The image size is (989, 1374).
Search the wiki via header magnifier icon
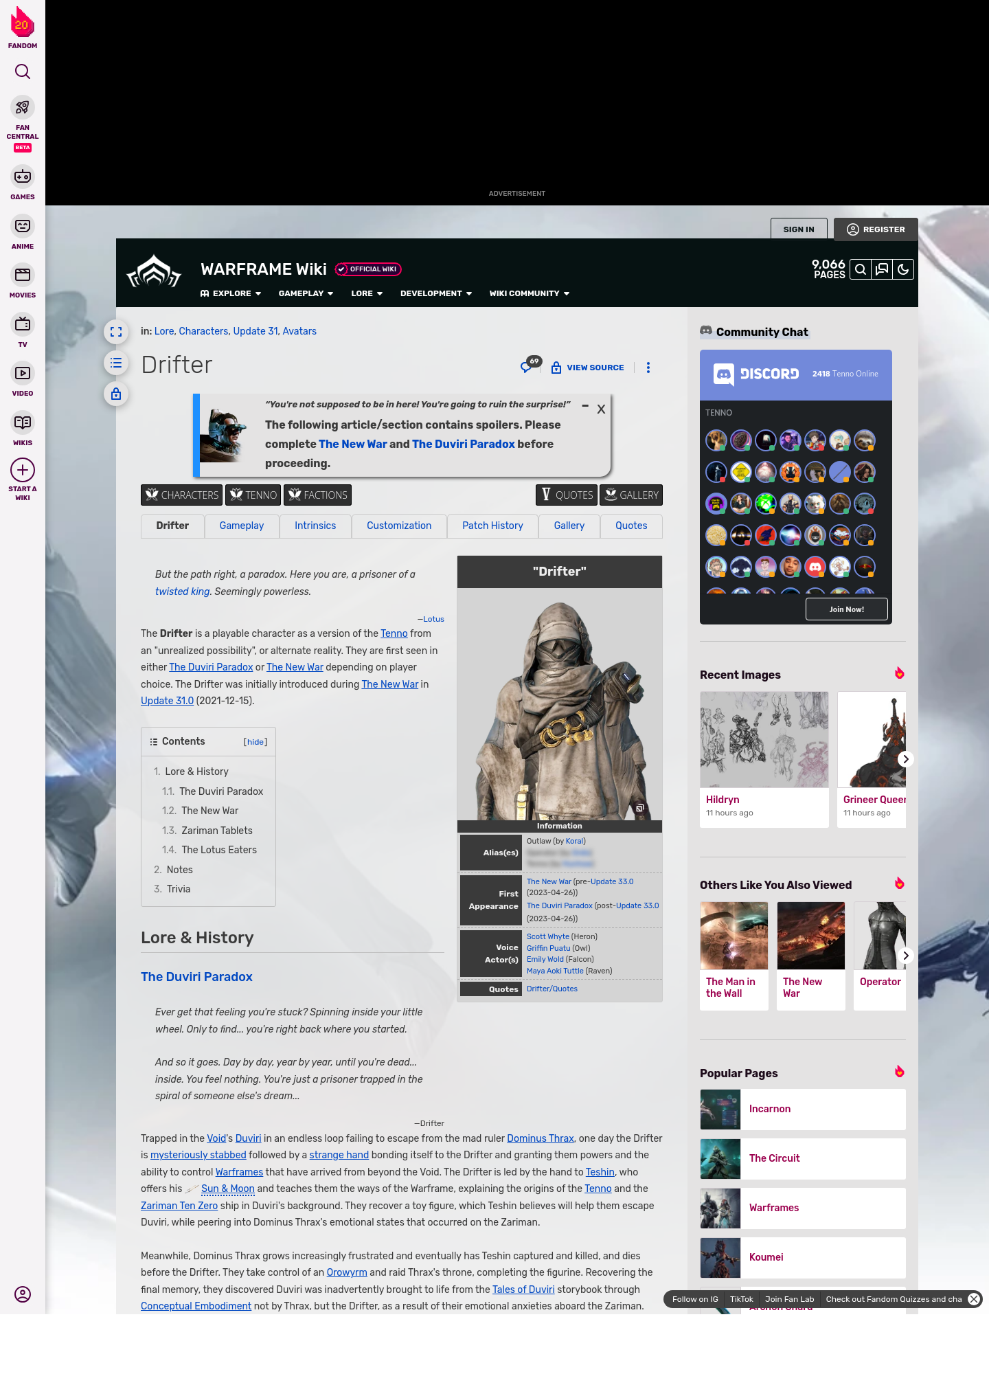(861, 269)
